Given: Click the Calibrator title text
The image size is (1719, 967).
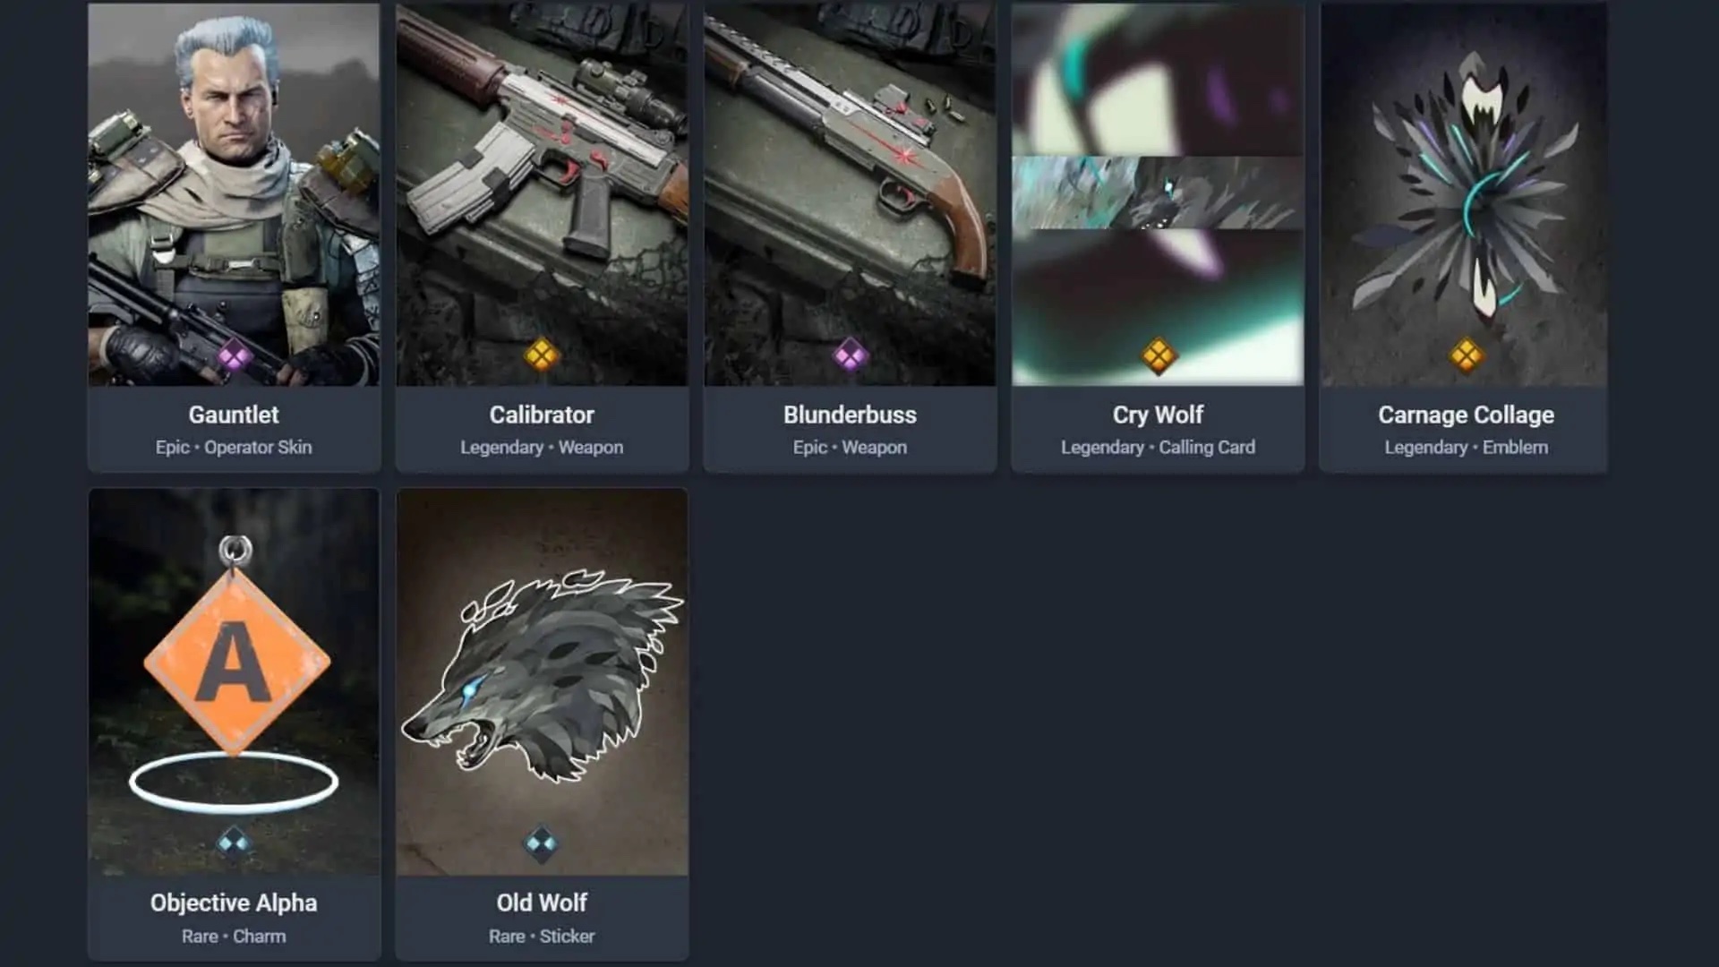Looking at the screenshot, I should pos(542,415).
